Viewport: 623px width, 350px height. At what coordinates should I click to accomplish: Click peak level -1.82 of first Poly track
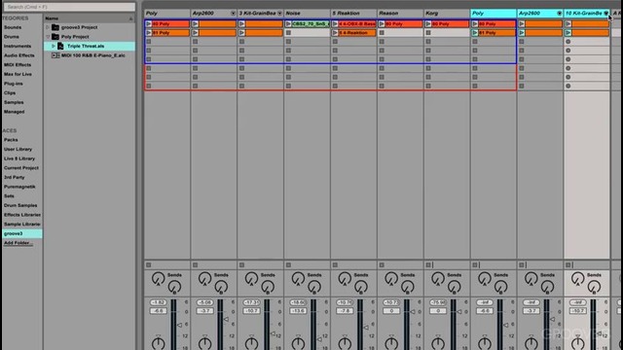[159, 302]
